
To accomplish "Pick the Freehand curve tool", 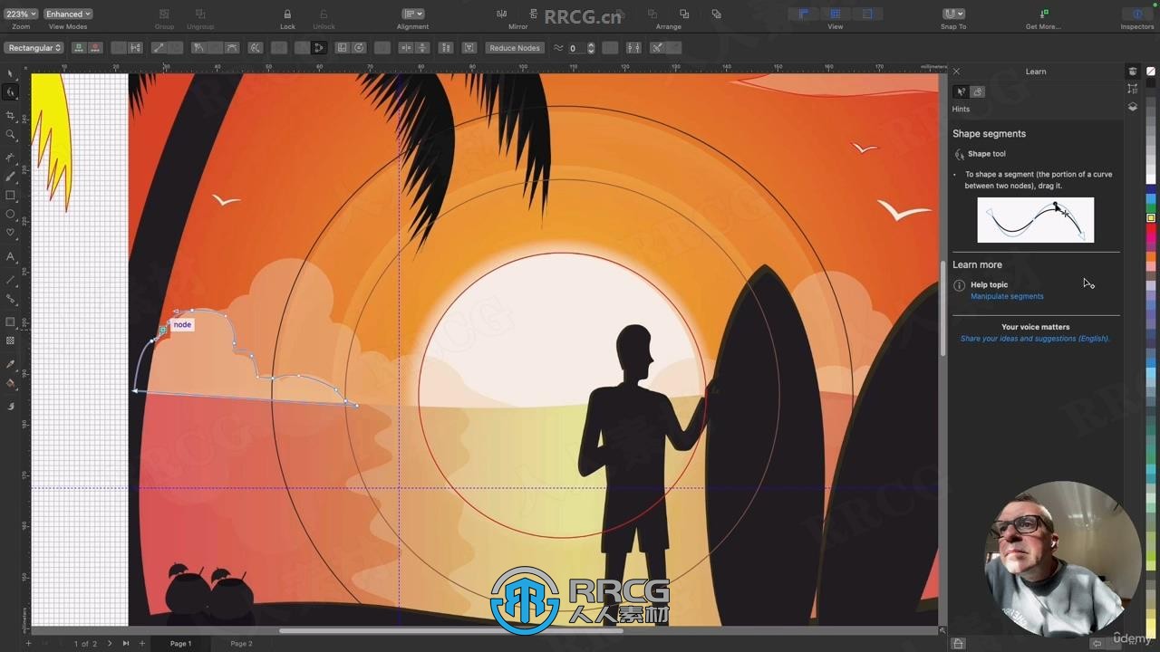I will pos(11,158).
